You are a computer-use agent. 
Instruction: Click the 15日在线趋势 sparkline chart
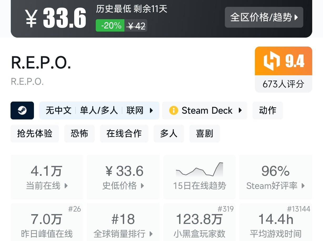click(x=199, y=170)
